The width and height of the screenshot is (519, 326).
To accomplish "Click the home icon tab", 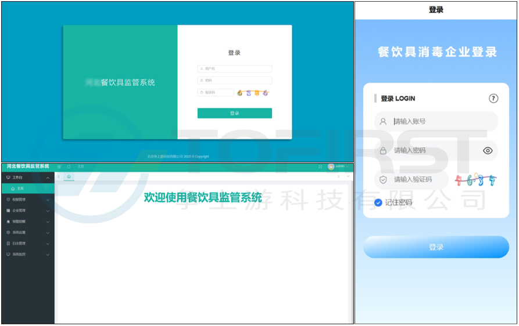I will (x=69, y=176).
